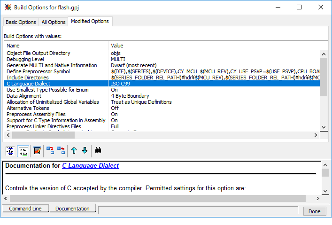Select Use Smallest Type Possible for Enum
332x225 pixels.
pyautogui.click(x=162, y=90)
